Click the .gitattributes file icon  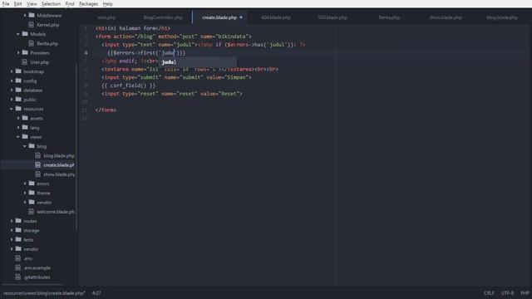[18, 277]
